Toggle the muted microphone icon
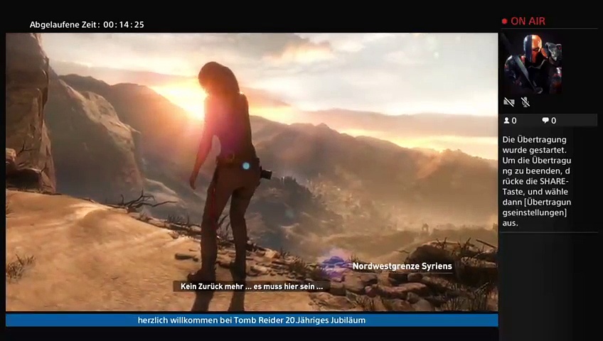This screenshot has height=341, width=603. (525, 103)
